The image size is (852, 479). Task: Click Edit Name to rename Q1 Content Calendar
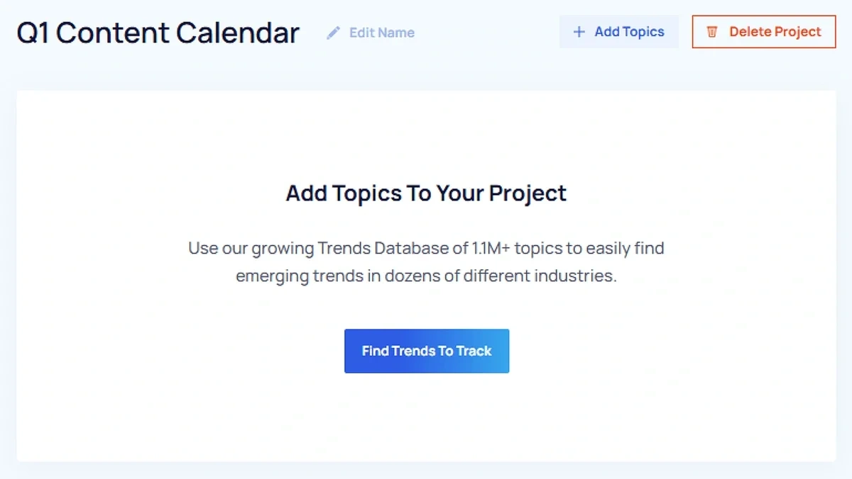pyautogui.click(x=381, y=33)
